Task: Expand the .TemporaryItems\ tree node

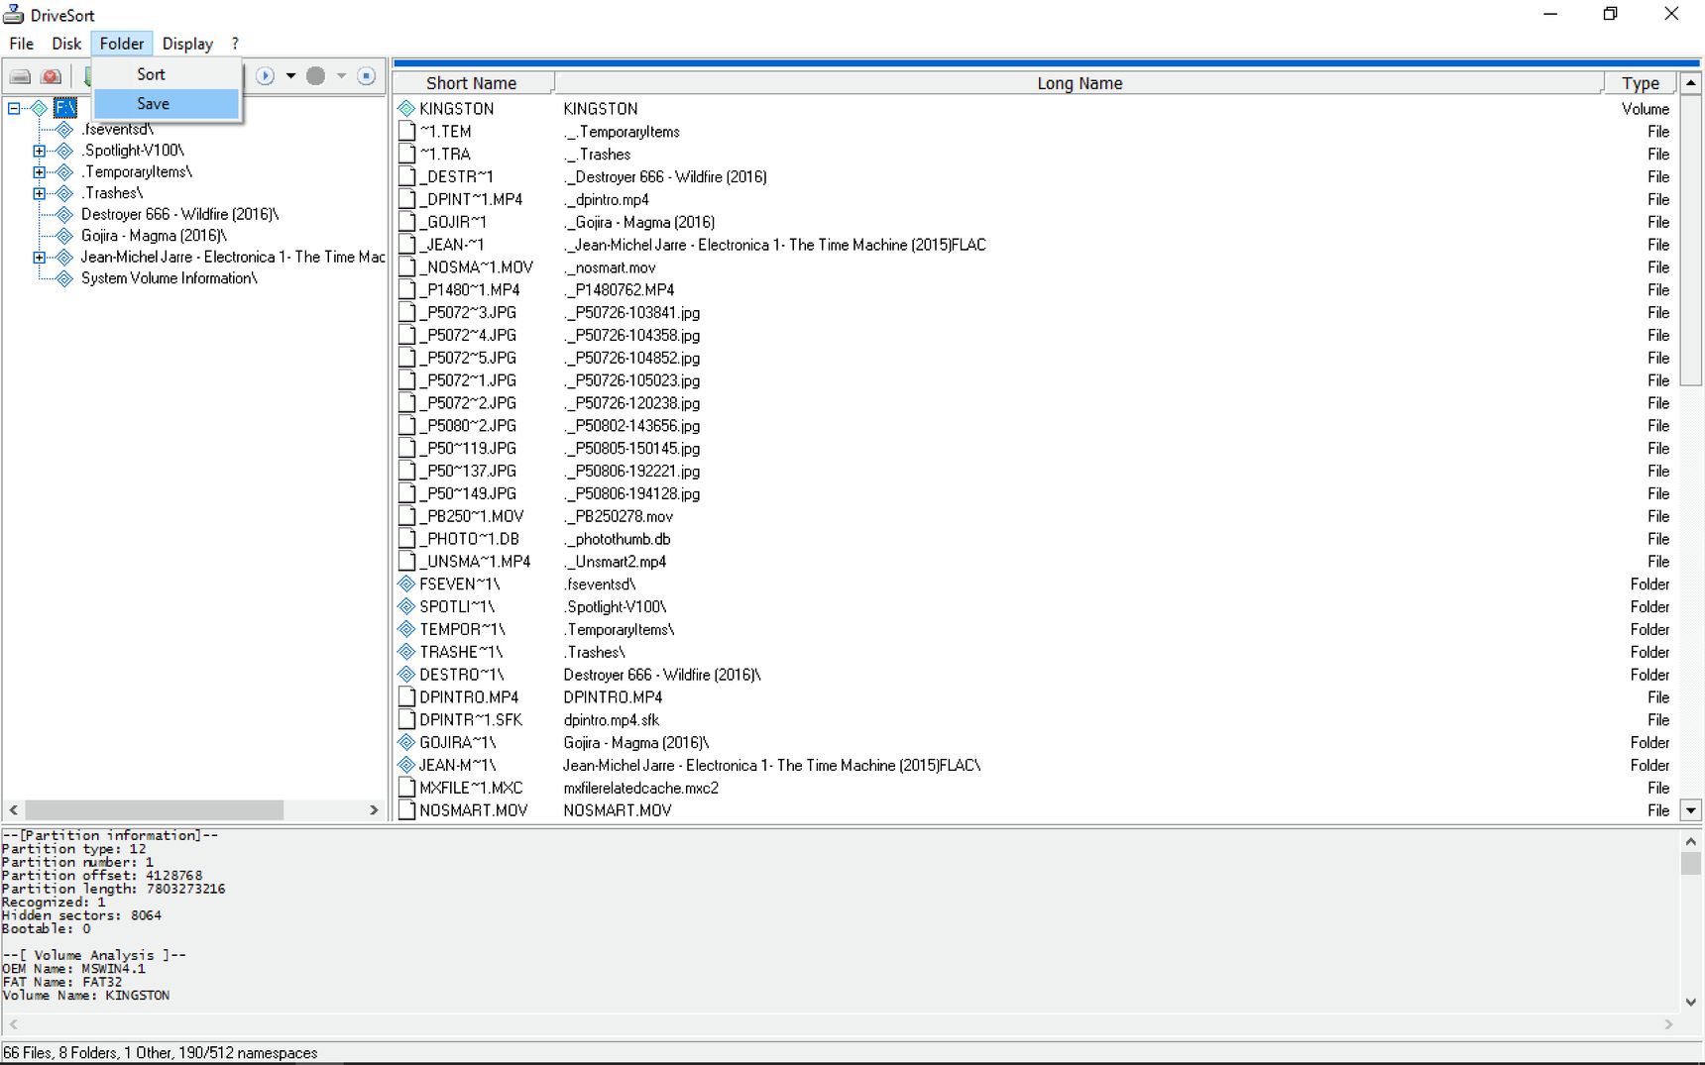Action: click(39, 172)
